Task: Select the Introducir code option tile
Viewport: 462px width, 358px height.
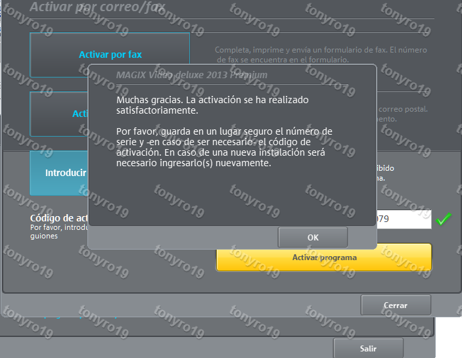Action: point(59,173)
